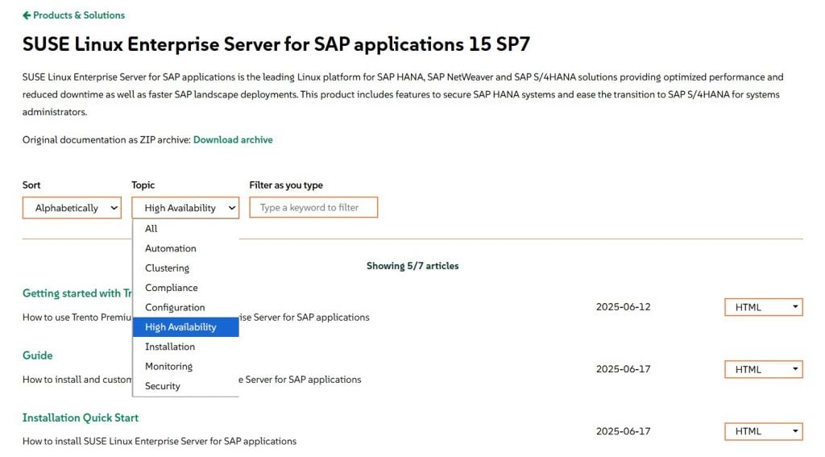Open HTML format dropdown for 2025-06-12 article
825x457 pixels.
point(764,307)
